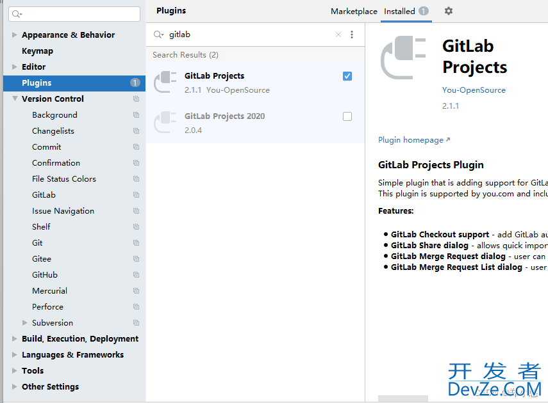Screen dimensions: 548x403
Task: Click the plugin search magnifier icon
Action: tap(158, 35)
